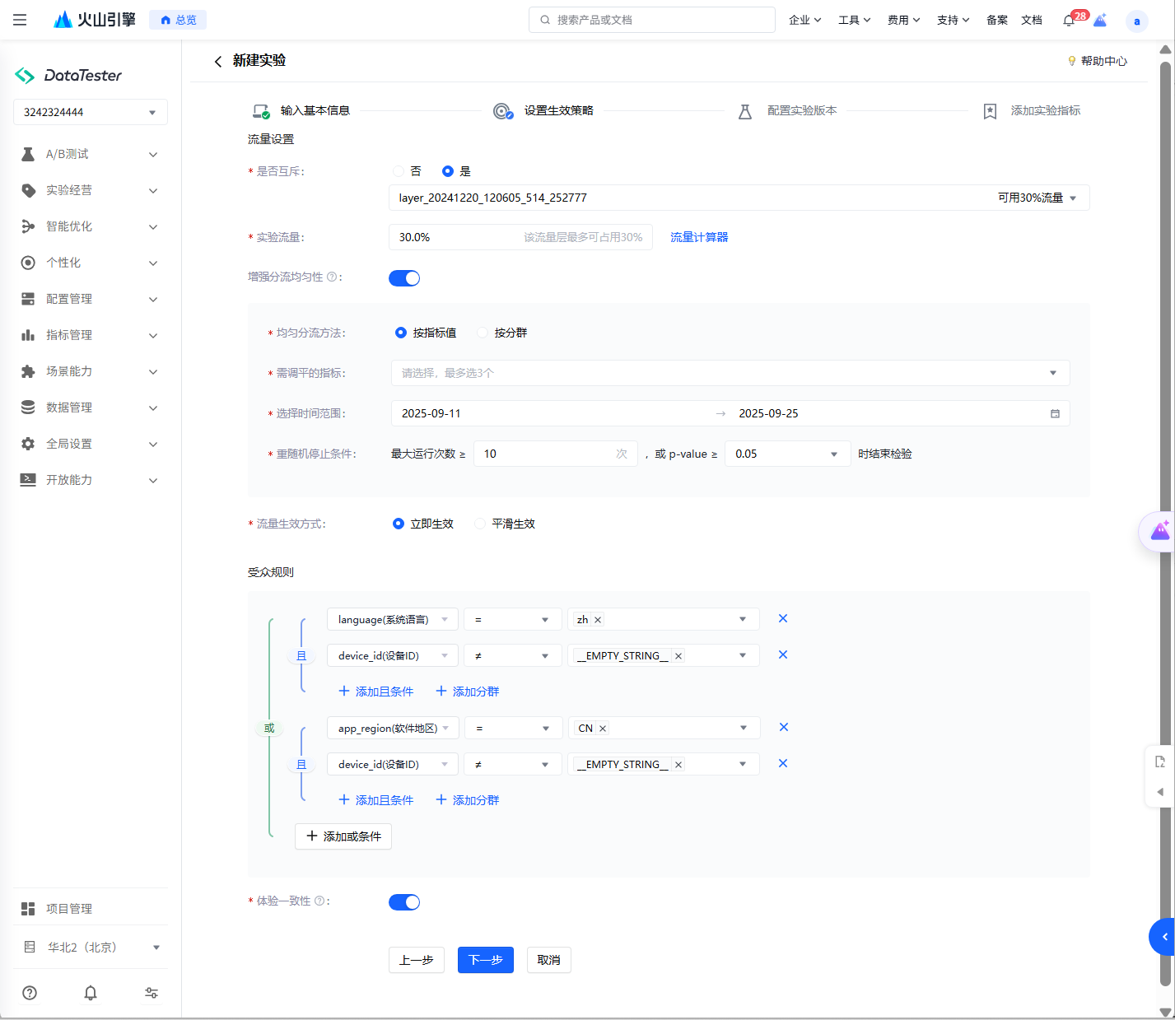Toggle the 增强分流均匀性 switch
The height and width of the screenshot is (1020, 1175).
[x=404, y=278]
